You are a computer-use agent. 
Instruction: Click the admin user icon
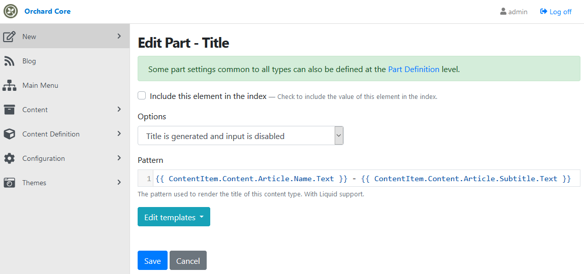point(503,12)
